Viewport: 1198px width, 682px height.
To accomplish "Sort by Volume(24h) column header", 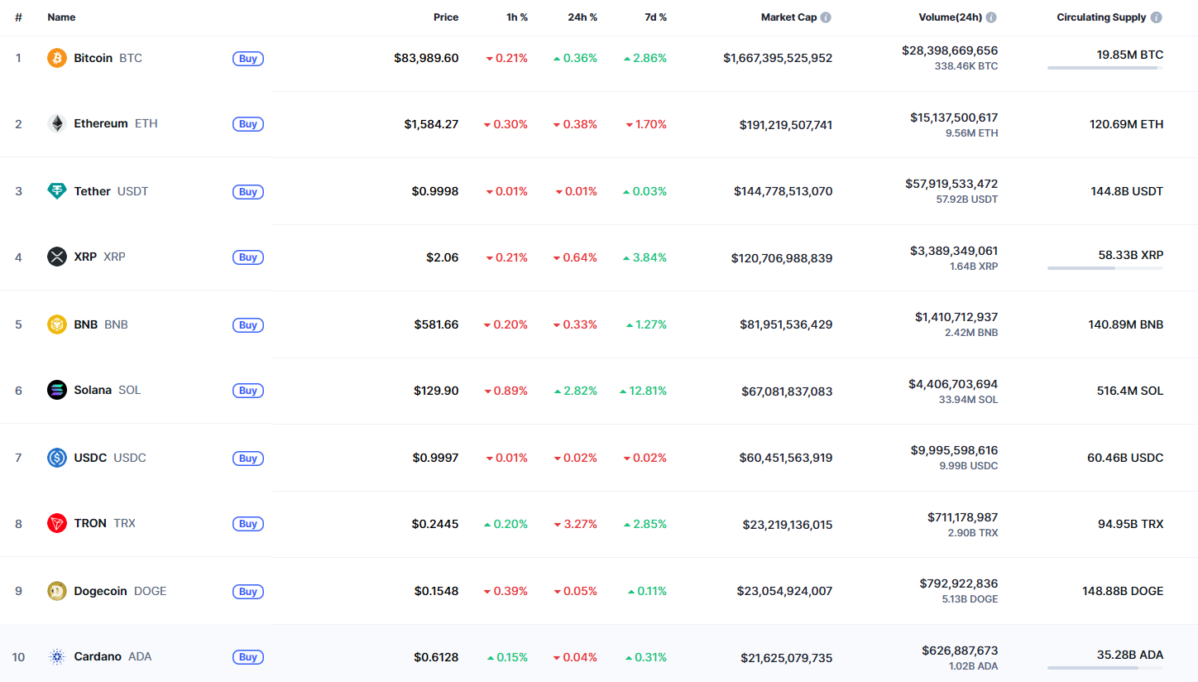I will click(950, 17).
